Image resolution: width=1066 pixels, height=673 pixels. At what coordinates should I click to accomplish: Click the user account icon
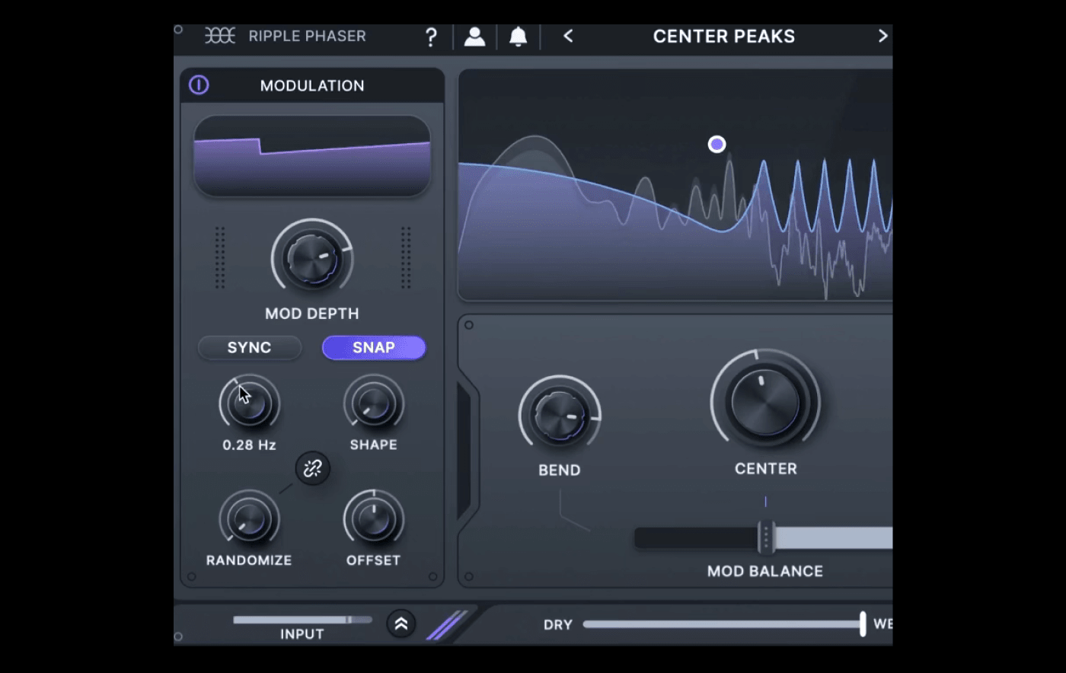(474, 36)
